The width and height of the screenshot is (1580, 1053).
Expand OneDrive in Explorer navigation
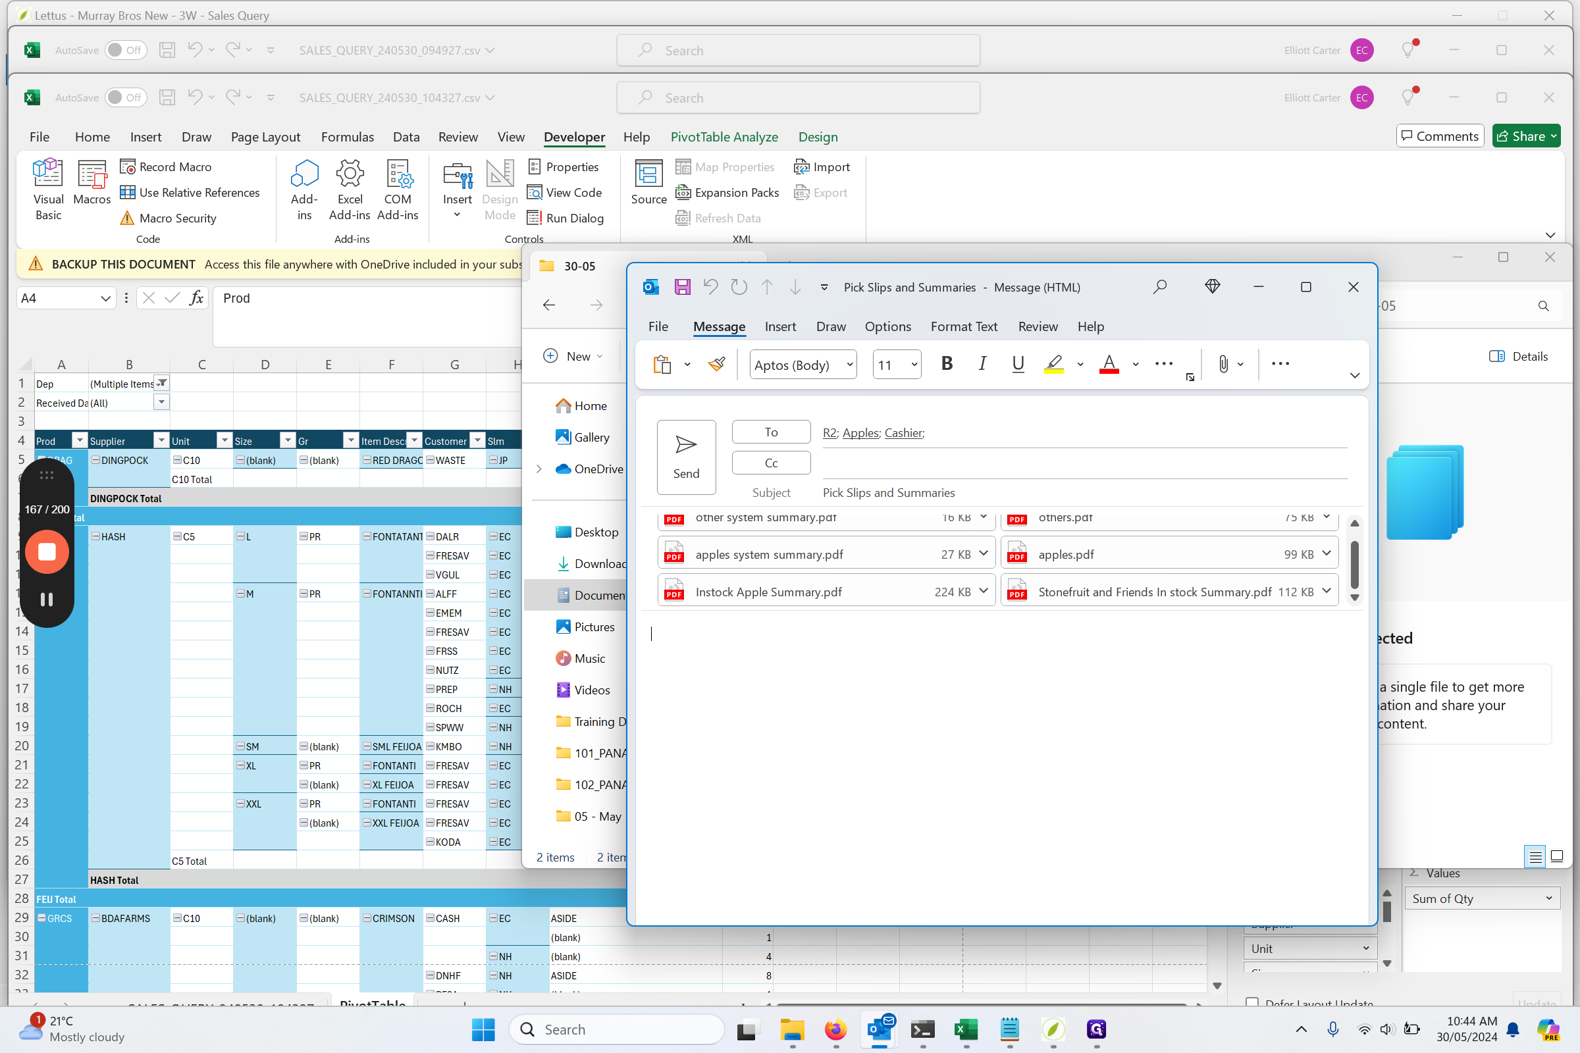tap(539, 469)
